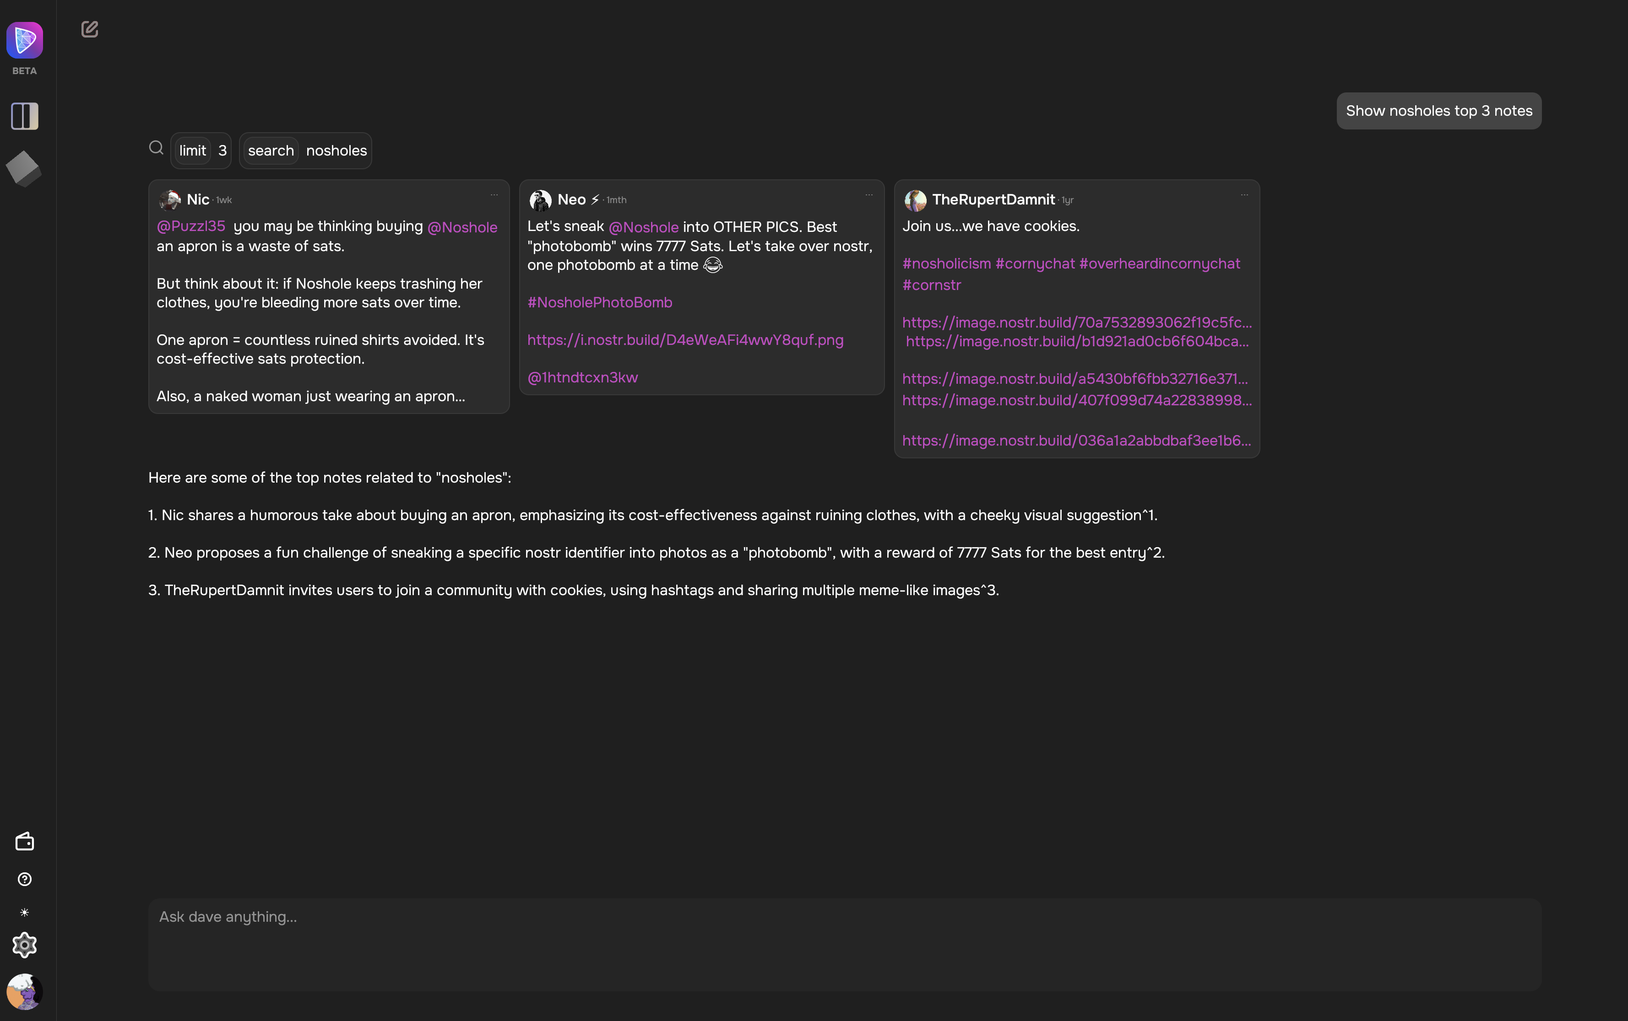
Task: Open @Noshole mention in Neo's note
Action: [x=643, y=227]
